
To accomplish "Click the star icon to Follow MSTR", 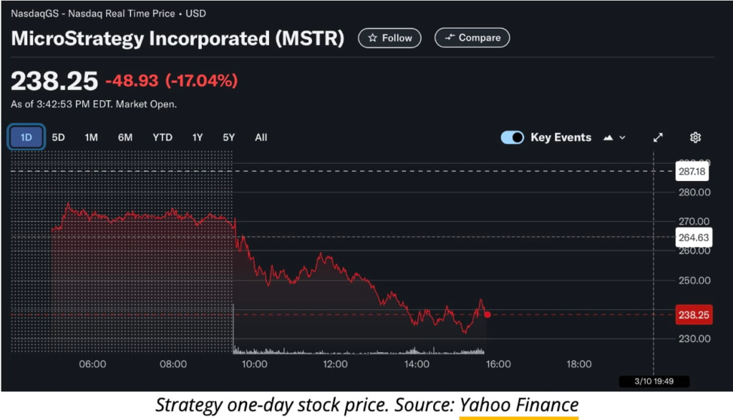I will [x=372, y=38].
